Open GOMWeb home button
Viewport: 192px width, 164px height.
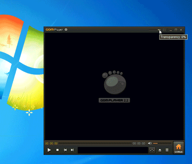click(x=178, y=148)
